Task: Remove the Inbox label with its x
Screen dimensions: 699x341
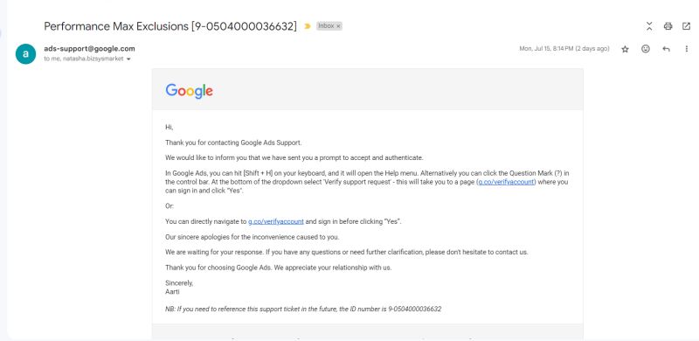Action: pos(338,26)
